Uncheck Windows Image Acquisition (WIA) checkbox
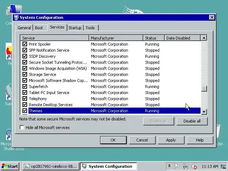 click(25, 68)
